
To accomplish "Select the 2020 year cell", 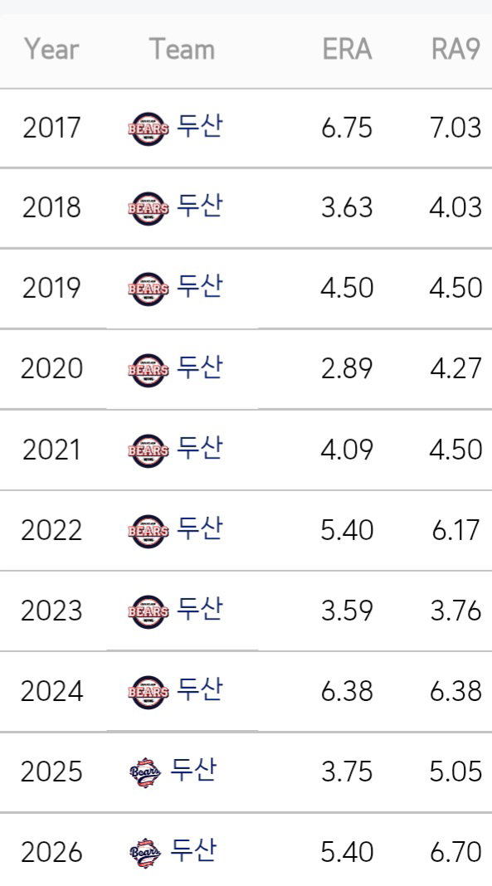I will 52,369.
